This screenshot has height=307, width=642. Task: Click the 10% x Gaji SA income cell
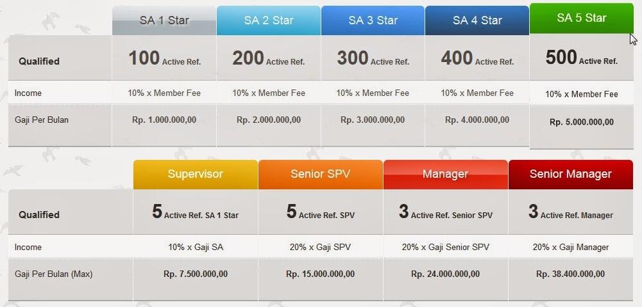click(195, 247)
